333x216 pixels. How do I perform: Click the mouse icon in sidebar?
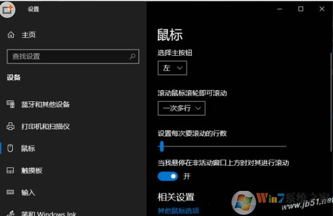click(10, 148)
